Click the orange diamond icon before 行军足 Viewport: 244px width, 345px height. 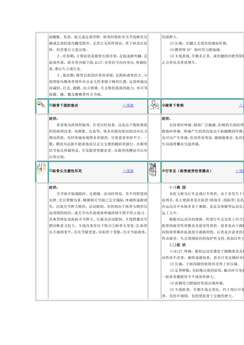coord(163,171)
